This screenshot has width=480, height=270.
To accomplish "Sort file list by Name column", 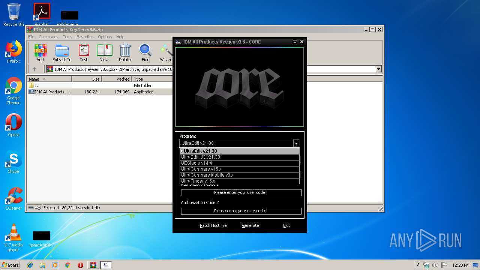I will [49, 79].
